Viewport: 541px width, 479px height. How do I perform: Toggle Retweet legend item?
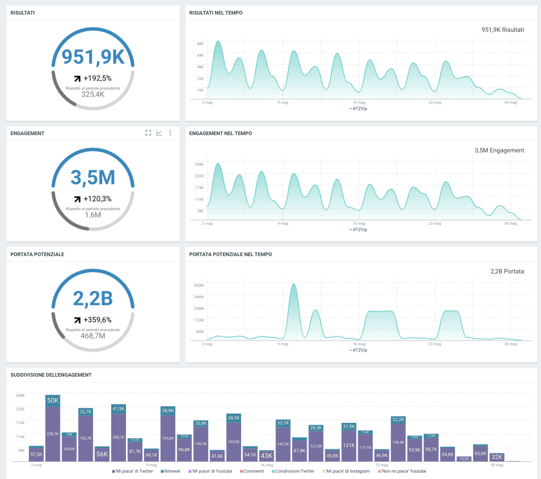click(x=170, y=471)
